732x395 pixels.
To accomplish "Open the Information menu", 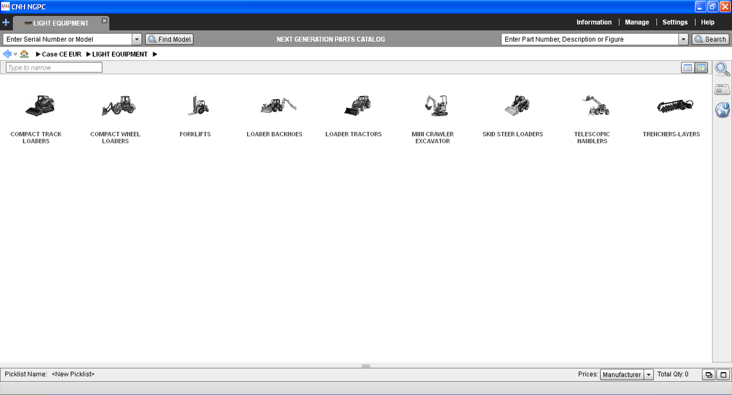I will coord(594,22).
